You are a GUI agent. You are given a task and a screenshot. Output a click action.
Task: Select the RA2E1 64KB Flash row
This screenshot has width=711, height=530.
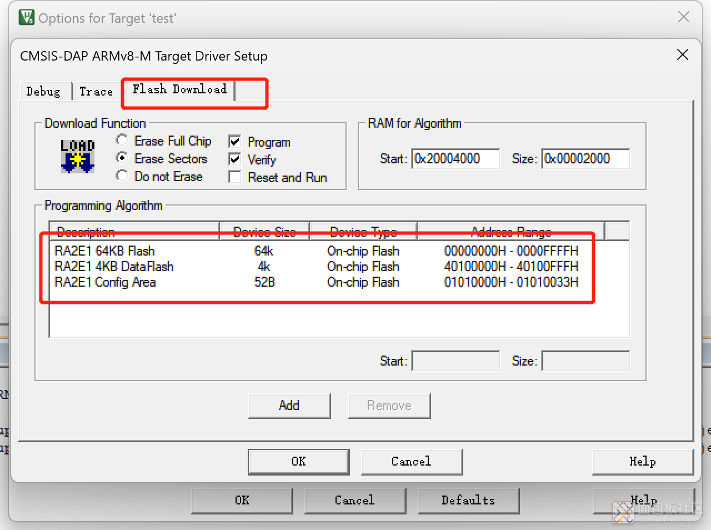click(339, 251)
